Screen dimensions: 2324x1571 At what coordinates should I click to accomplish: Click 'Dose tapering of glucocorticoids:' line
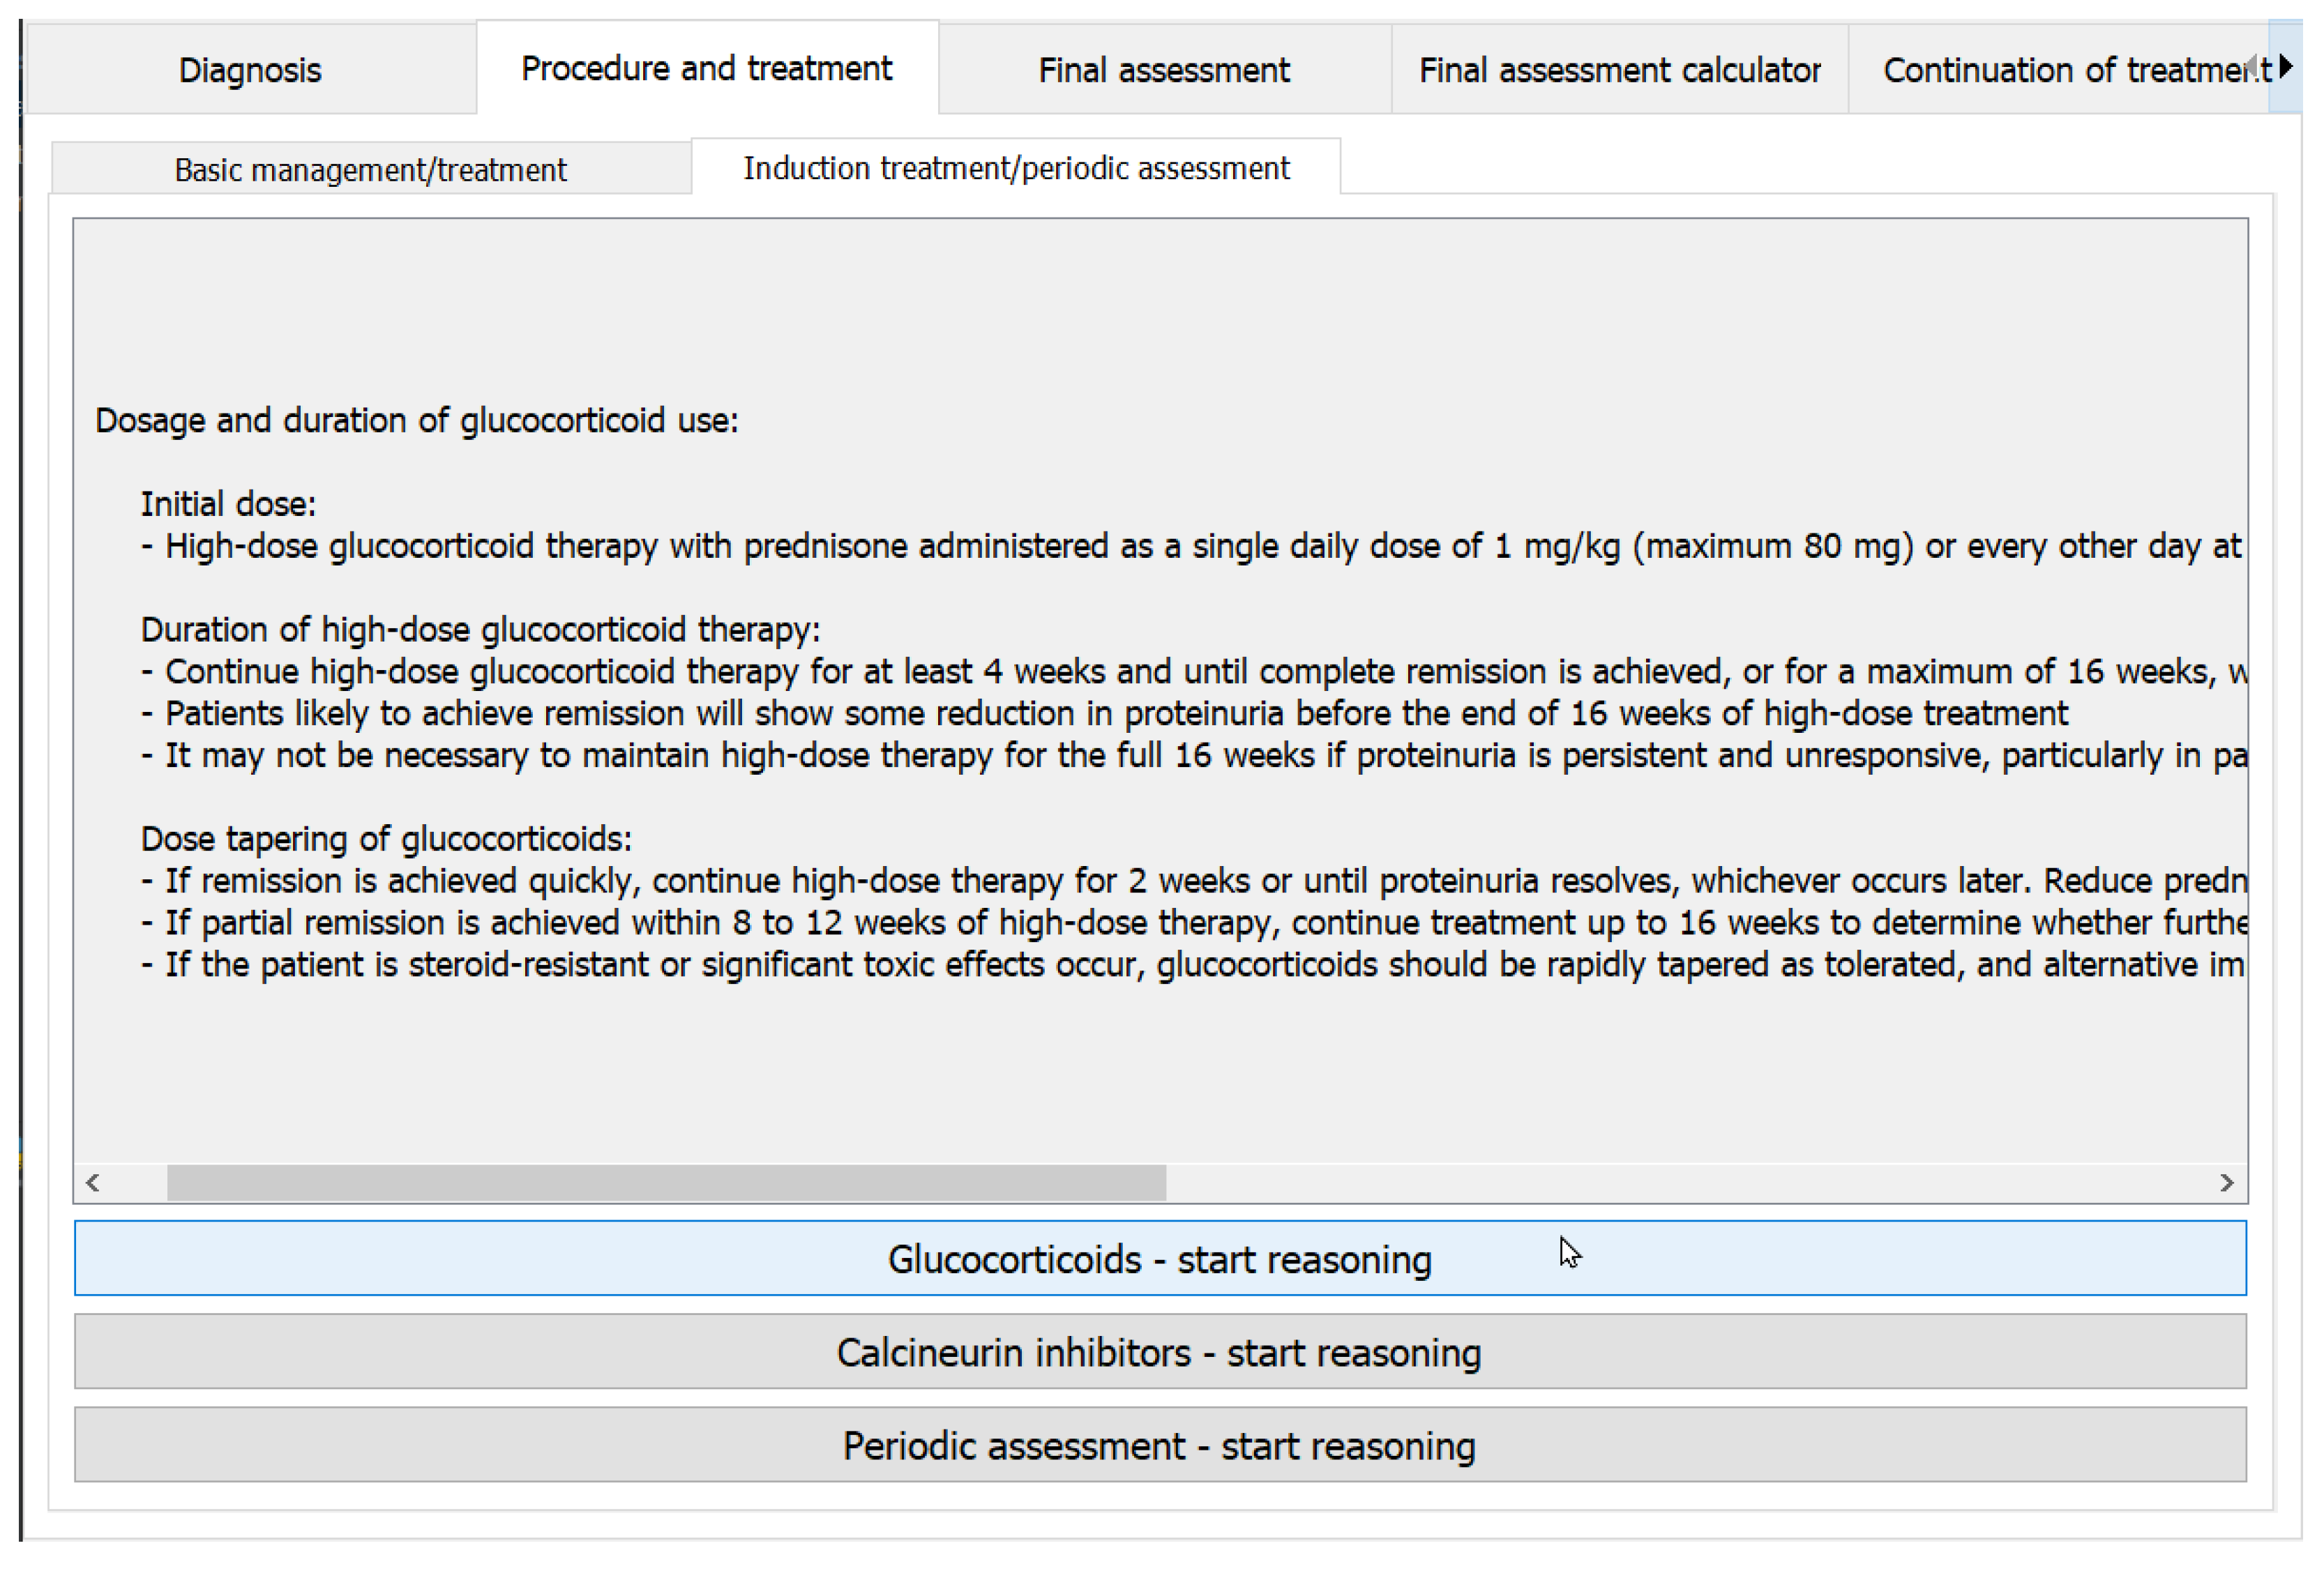tap(386, 839)
